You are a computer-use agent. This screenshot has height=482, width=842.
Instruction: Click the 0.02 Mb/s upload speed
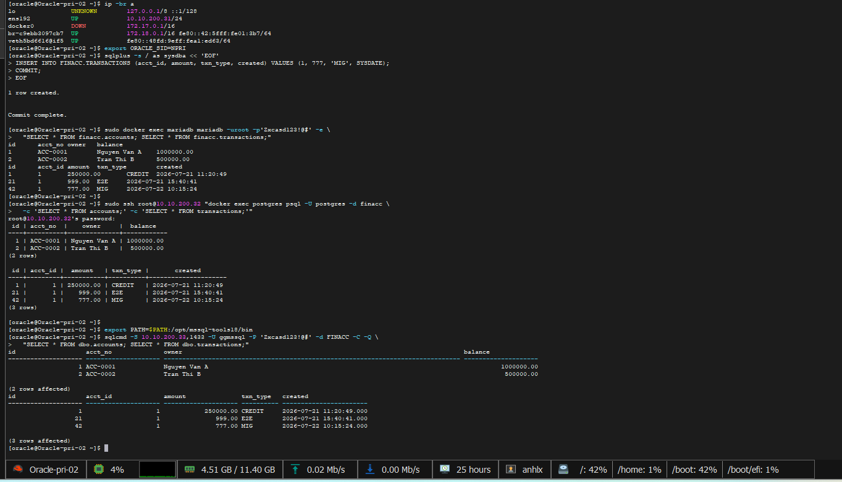pos(326,470)
